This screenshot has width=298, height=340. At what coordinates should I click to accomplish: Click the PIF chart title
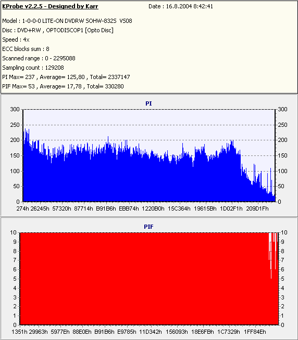click(148, 227)
